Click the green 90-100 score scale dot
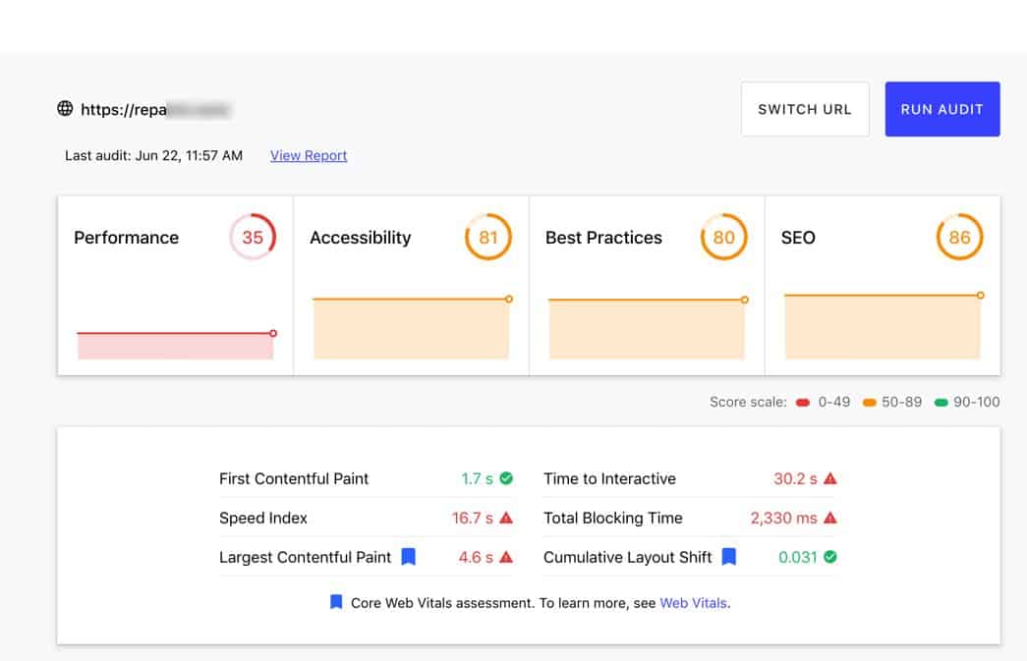1027x661 pixels. 941,403
